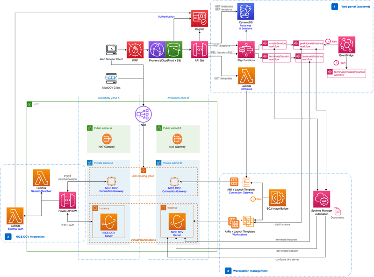Image resolution: width=374 pixels, height=277 pixels.
Task: Select the CloudFront frontend icon
Action: click(x=157, y=50)
